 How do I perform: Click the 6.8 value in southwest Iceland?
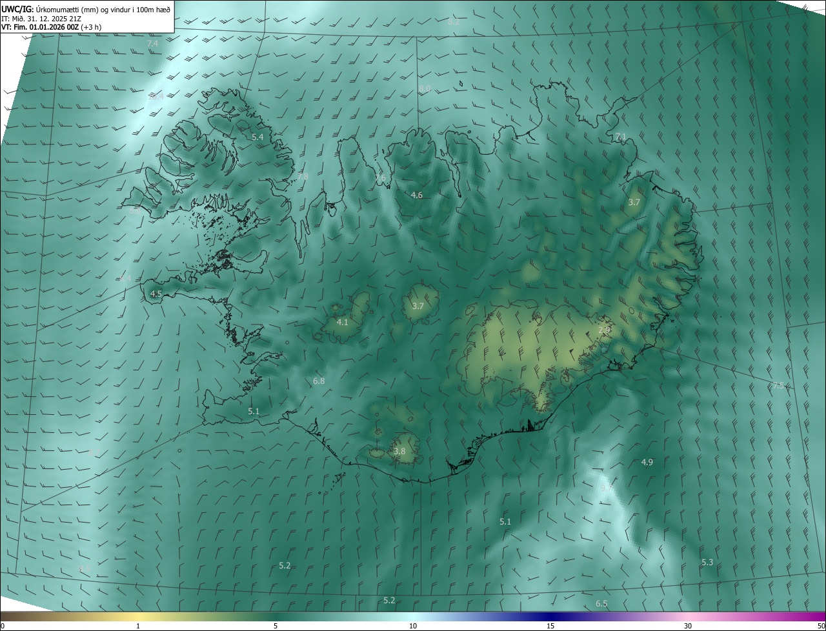[x=319, y=381]
